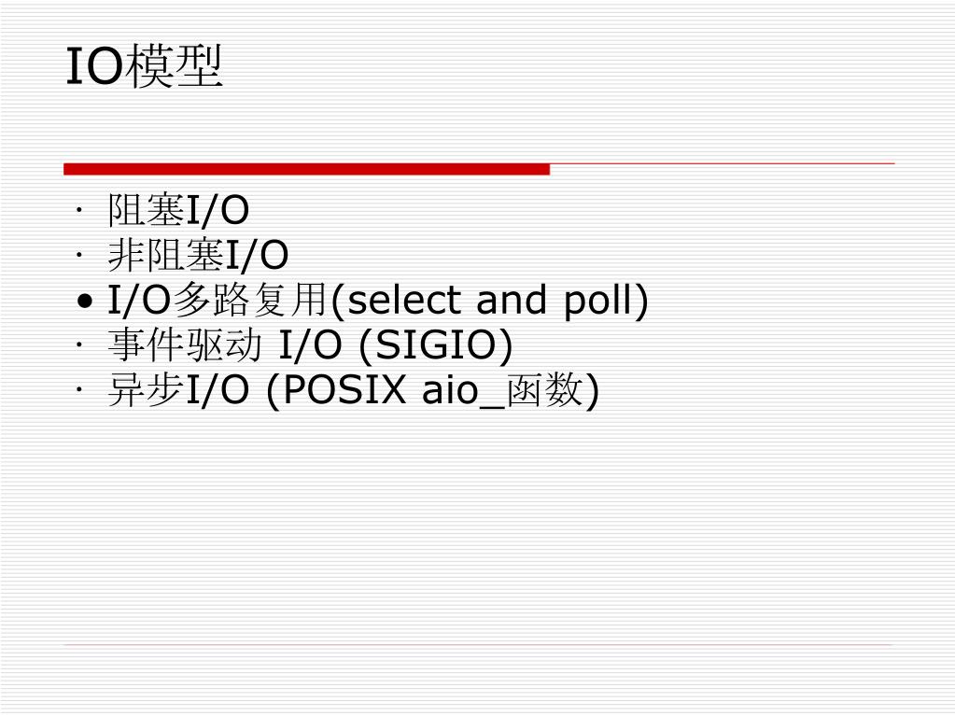
Task: Click the small bullet dot before 异步I/O
Action: click(78, 390)
